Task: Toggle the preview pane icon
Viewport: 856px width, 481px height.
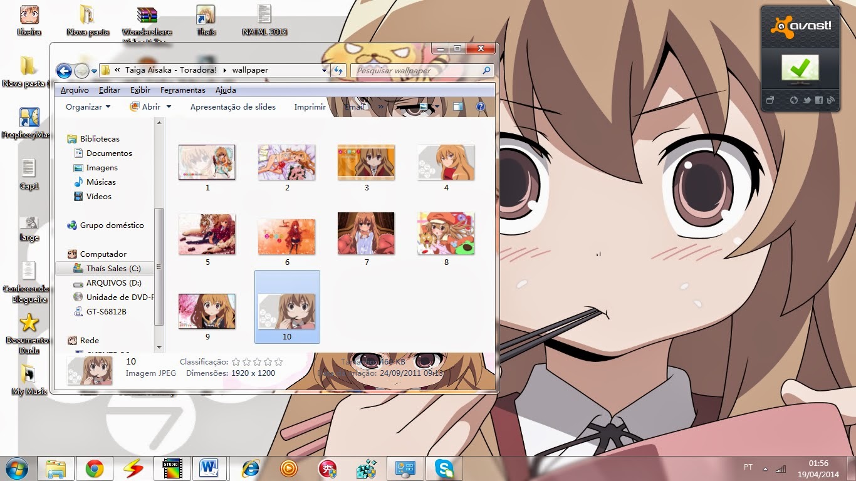Action: pos(458,107)
